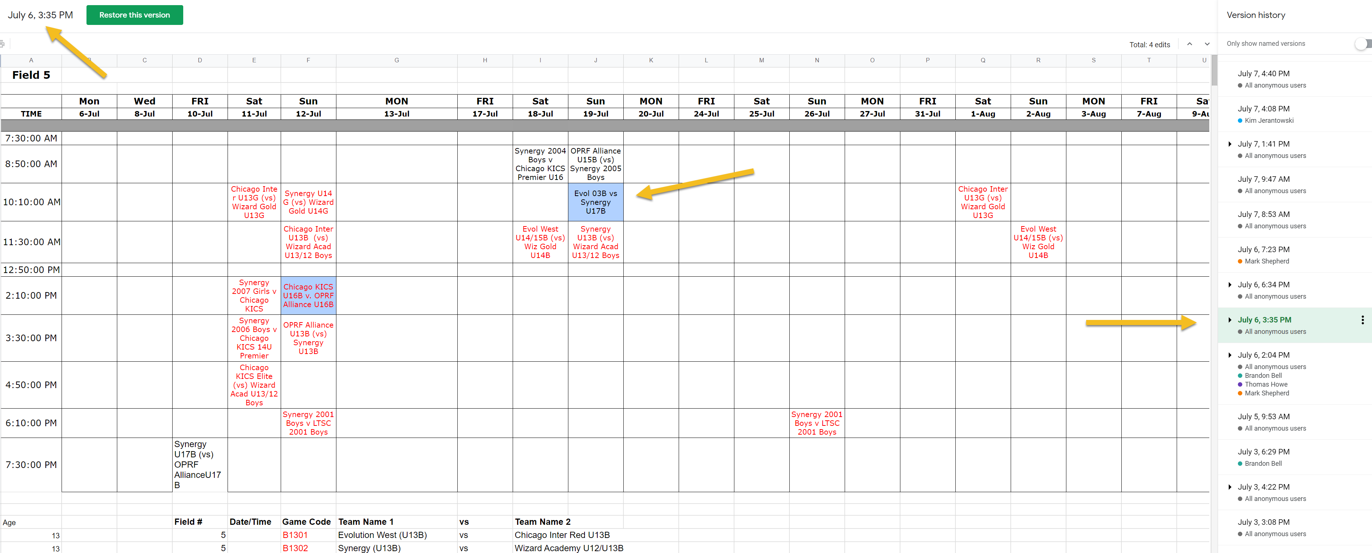The height and width of the screenshot is (553, 1372).
Task: Open the July 3, 6:29 PM version
Action: (x=1295, y=457)
